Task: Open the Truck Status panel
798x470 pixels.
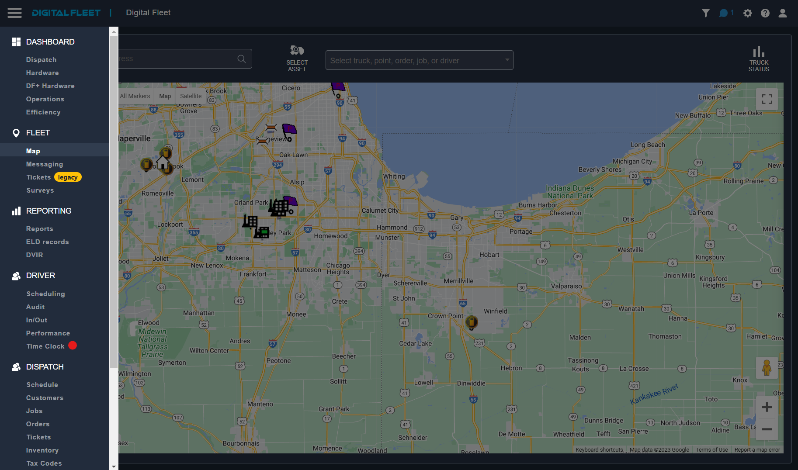Action: (x=759, y=58)
